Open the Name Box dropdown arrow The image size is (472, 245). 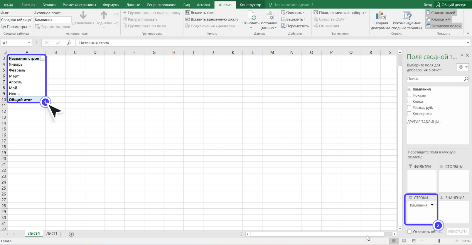coord(29,43)
